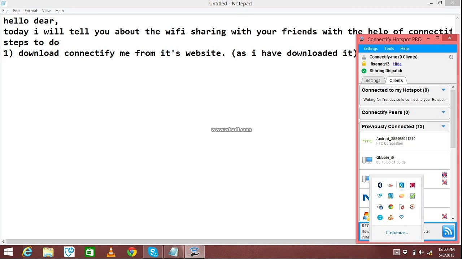462x259 pixels.
Task: Select the Clients tab in Connectify
Action: [396, 81]
